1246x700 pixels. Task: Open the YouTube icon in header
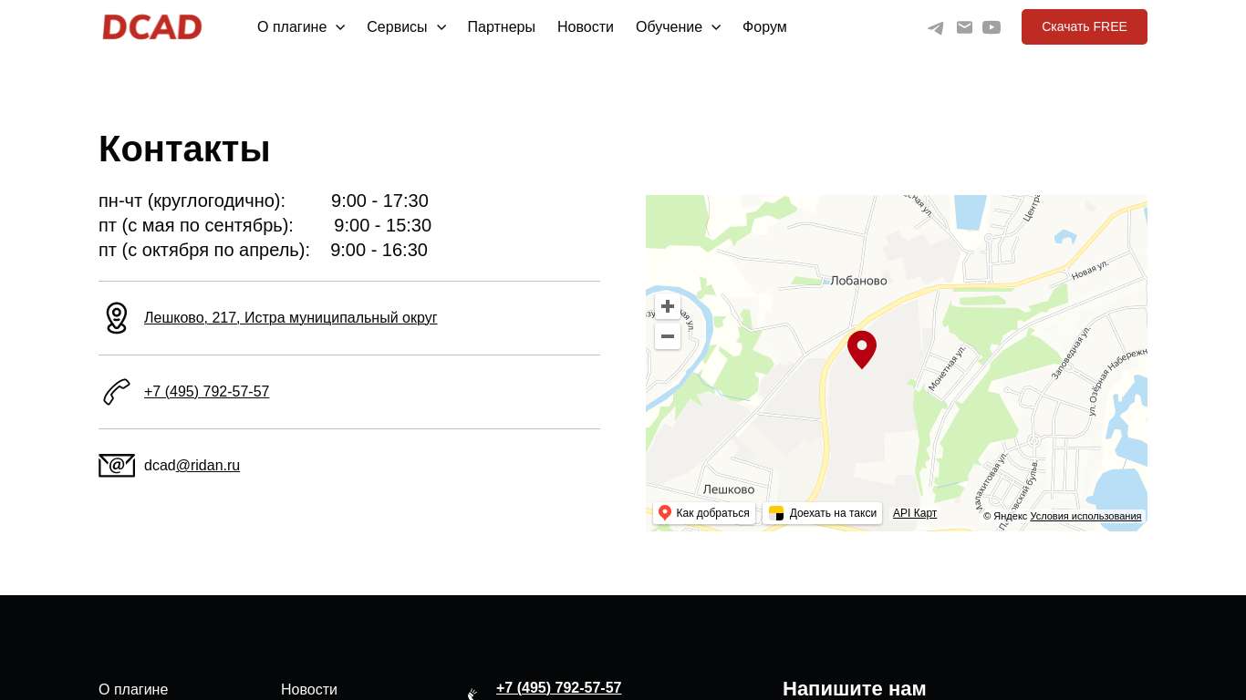click(x=992, y=27)
